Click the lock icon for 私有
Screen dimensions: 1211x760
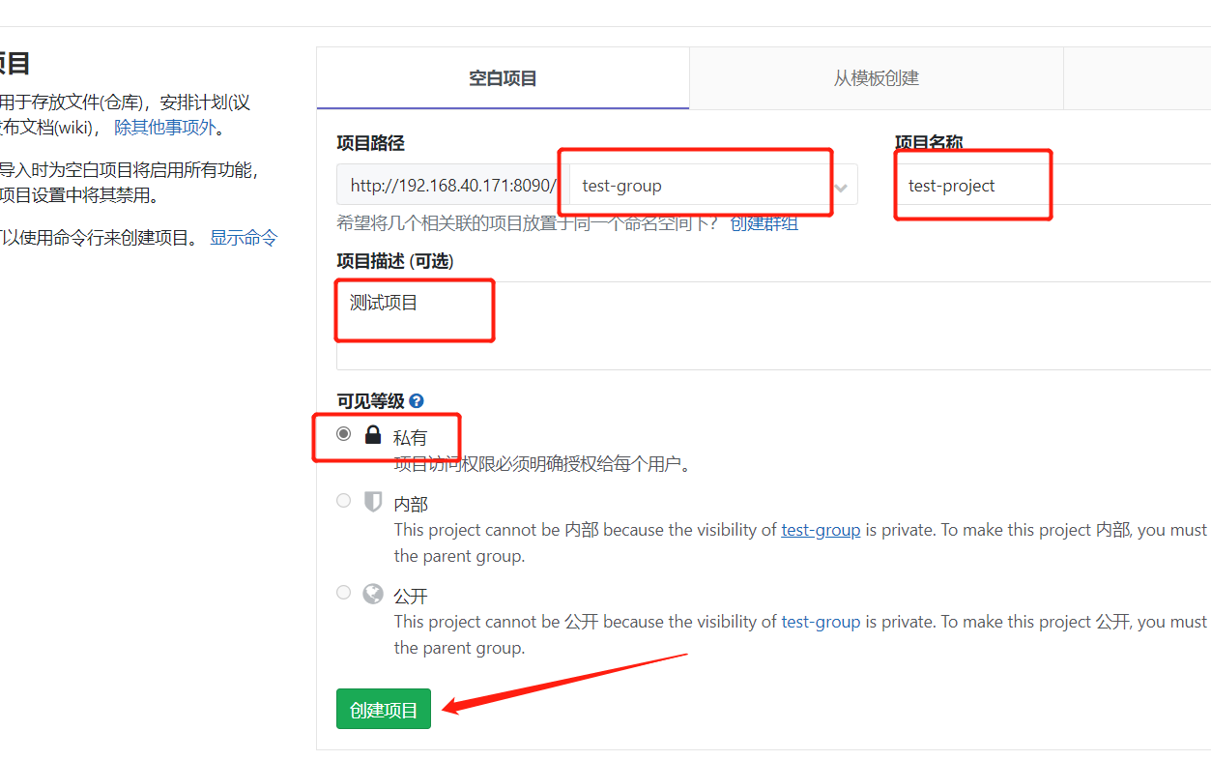tap(373, 435)
